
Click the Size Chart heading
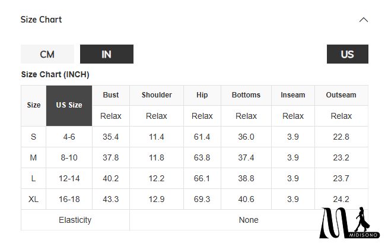41,20
